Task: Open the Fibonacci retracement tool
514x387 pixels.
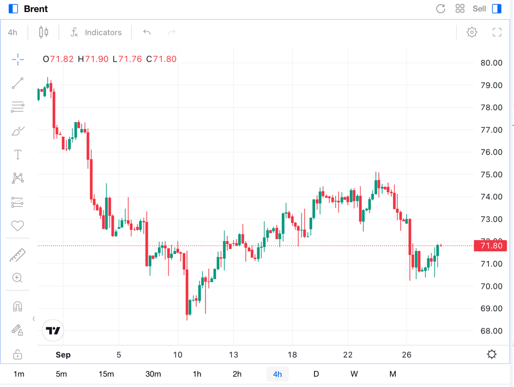Action: (17, 107)
